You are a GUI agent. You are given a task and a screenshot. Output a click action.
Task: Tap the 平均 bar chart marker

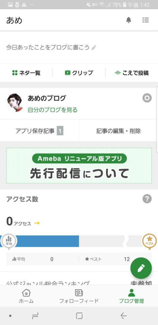pos(8,241)
